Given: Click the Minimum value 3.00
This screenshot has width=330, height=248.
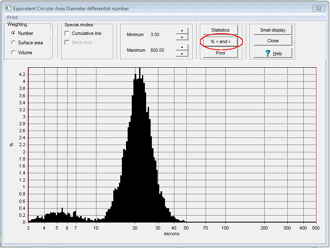Looking at the screenshot, I should (155, 34).
